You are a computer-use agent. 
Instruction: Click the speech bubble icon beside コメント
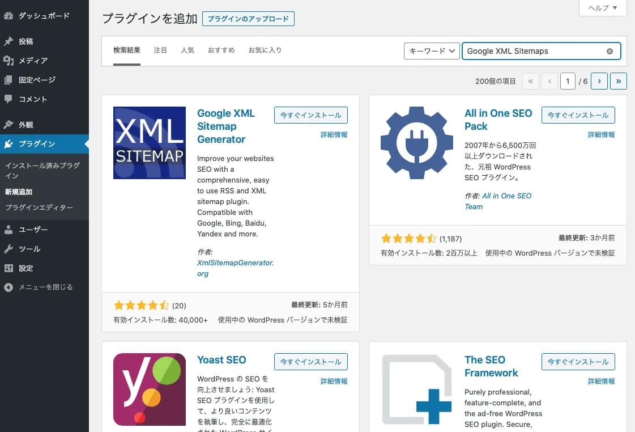point(8,99)
